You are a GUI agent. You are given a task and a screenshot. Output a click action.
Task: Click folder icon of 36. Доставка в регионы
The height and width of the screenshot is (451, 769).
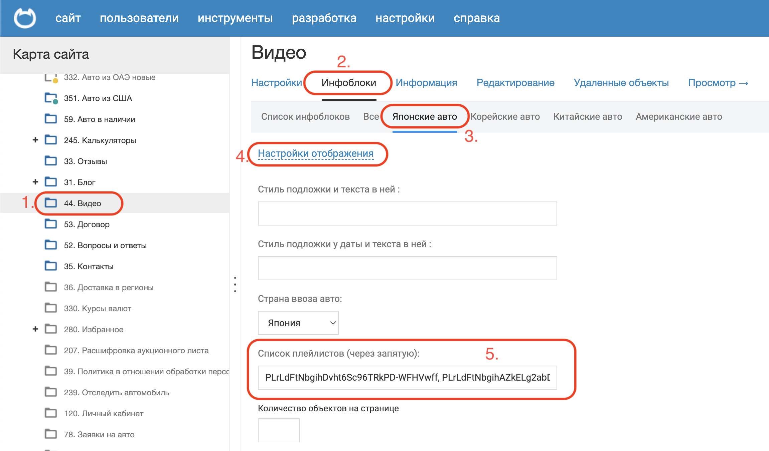51,287
